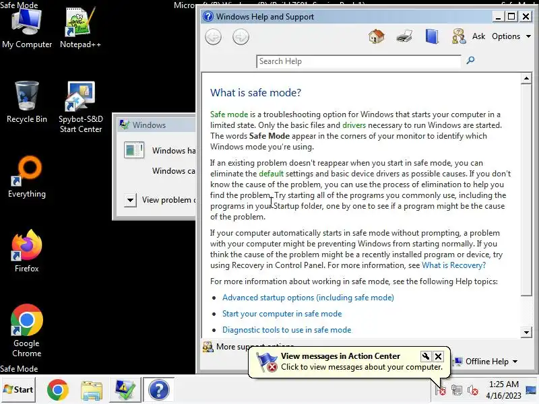Open Start your computer in safe mode
This screenshot has width=539, height=404.
pos(282,314)
